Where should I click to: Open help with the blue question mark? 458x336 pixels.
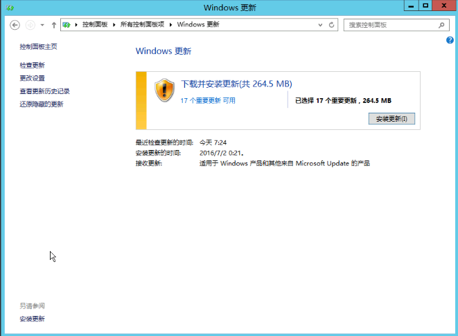(450, 40)
